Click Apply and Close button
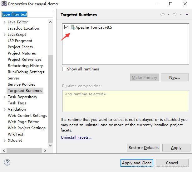Screen dimensions: 192x172 [137, 163]
